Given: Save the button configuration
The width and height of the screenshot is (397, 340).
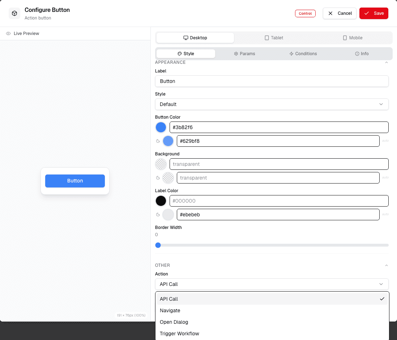Looking at the screenshot, I should click(374, 13).
